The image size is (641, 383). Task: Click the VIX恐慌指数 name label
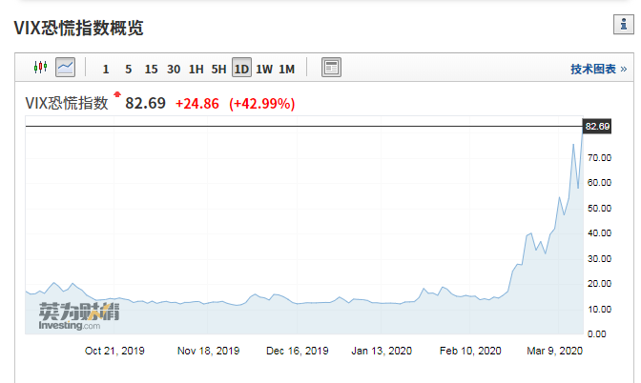[x=67, y=103]
